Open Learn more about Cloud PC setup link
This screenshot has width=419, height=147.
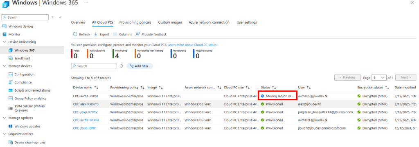(192, 45)
